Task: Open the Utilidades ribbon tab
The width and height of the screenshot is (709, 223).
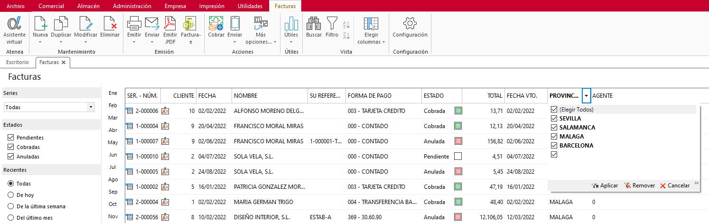Action: pos(250,6)
